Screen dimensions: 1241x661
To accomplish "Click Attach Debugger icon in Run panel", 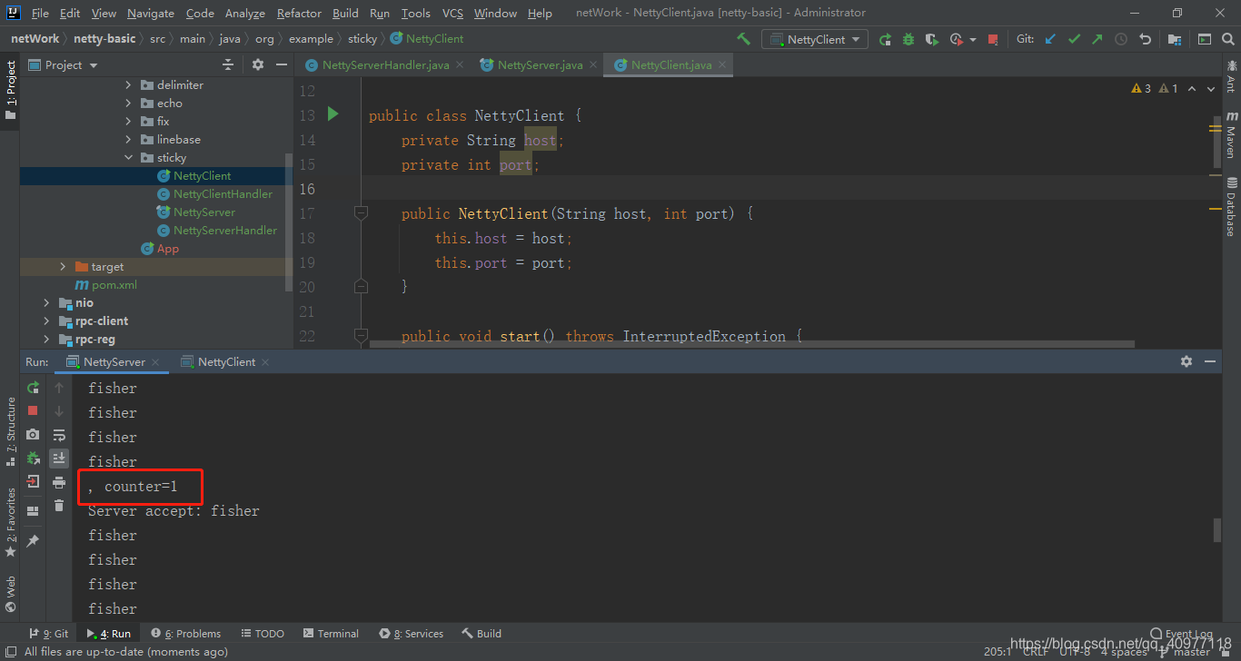I will pos(33,458).
